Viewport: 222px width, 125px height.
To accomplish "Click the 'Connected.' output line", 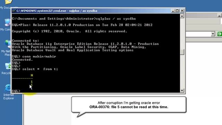I will tap(22, 60).
